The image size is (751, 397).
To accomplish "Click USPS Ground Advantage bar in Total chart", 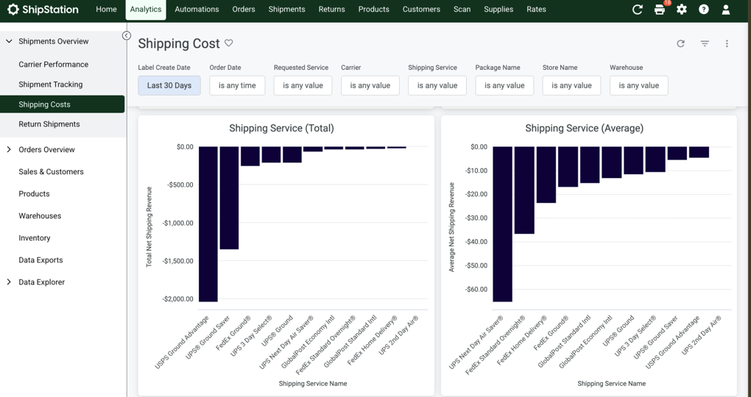I will 208,224.
